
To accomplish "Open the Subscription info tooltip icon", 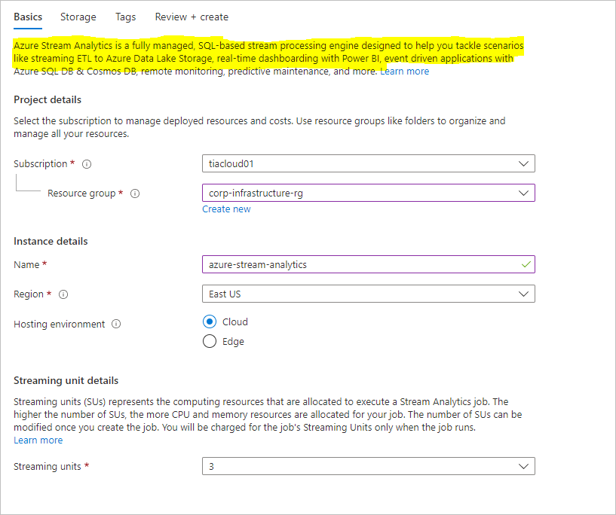I will [87, 164].
